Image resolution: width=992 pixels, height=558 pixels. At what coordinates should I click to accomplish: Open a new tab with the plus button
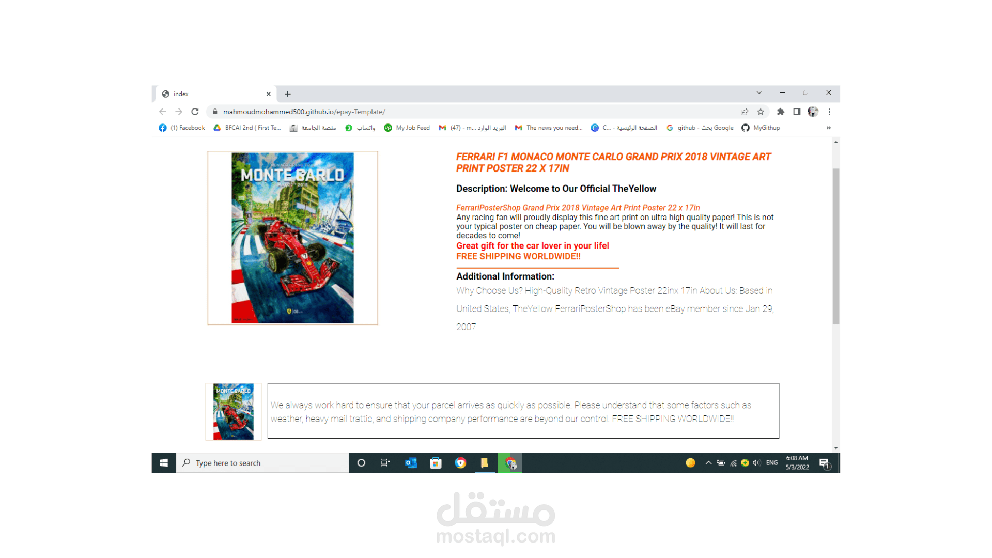288,94
